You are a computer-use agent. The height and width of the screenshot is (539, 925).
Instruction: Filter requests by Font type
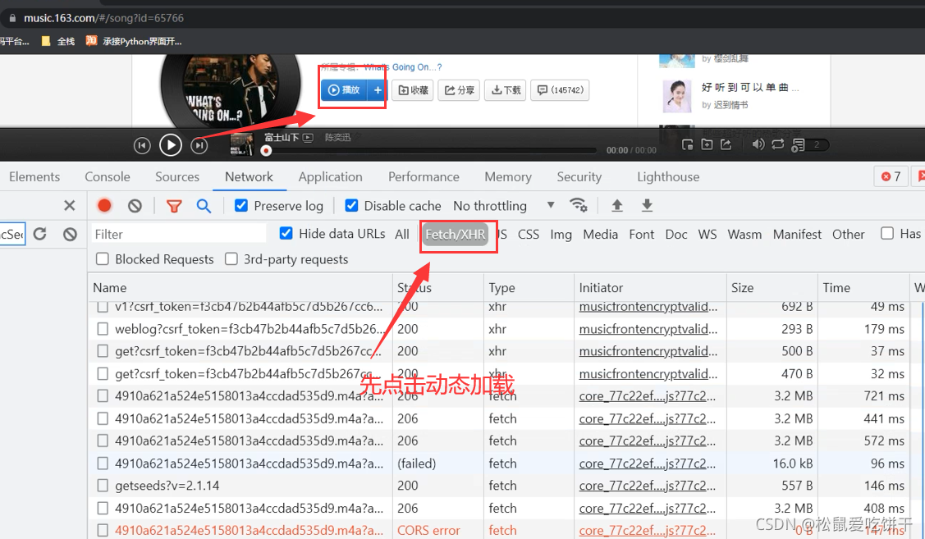(x=641, y=234)
